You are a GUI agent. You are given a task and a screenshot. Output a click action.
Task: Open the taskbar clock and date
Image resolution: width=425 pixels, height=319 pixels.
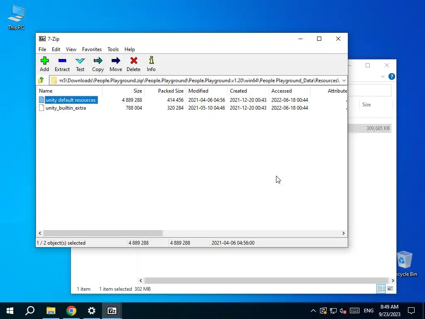(389, 311)
